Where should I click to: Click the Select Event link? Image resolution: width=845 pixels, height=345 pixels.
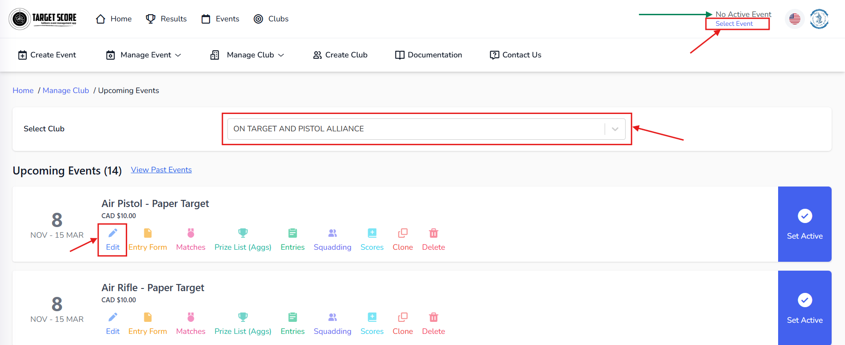coord(734,24)
